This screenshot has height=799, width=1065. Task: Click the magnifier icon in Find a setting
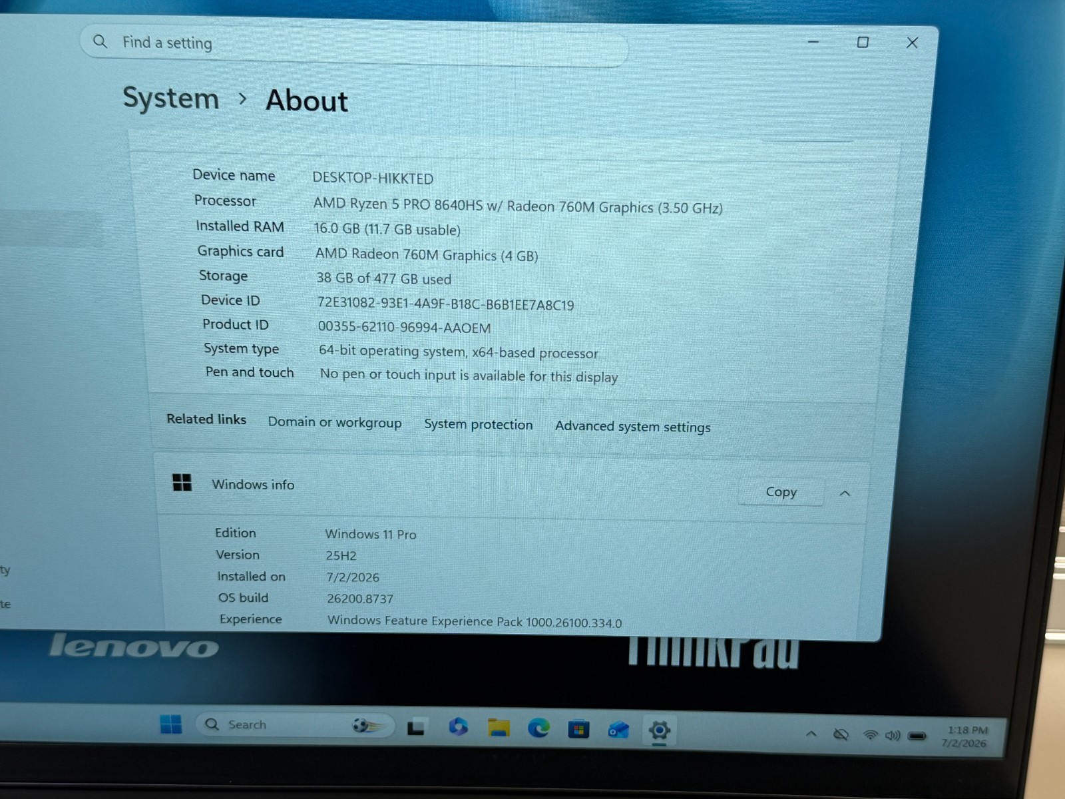tap(101, 41)
